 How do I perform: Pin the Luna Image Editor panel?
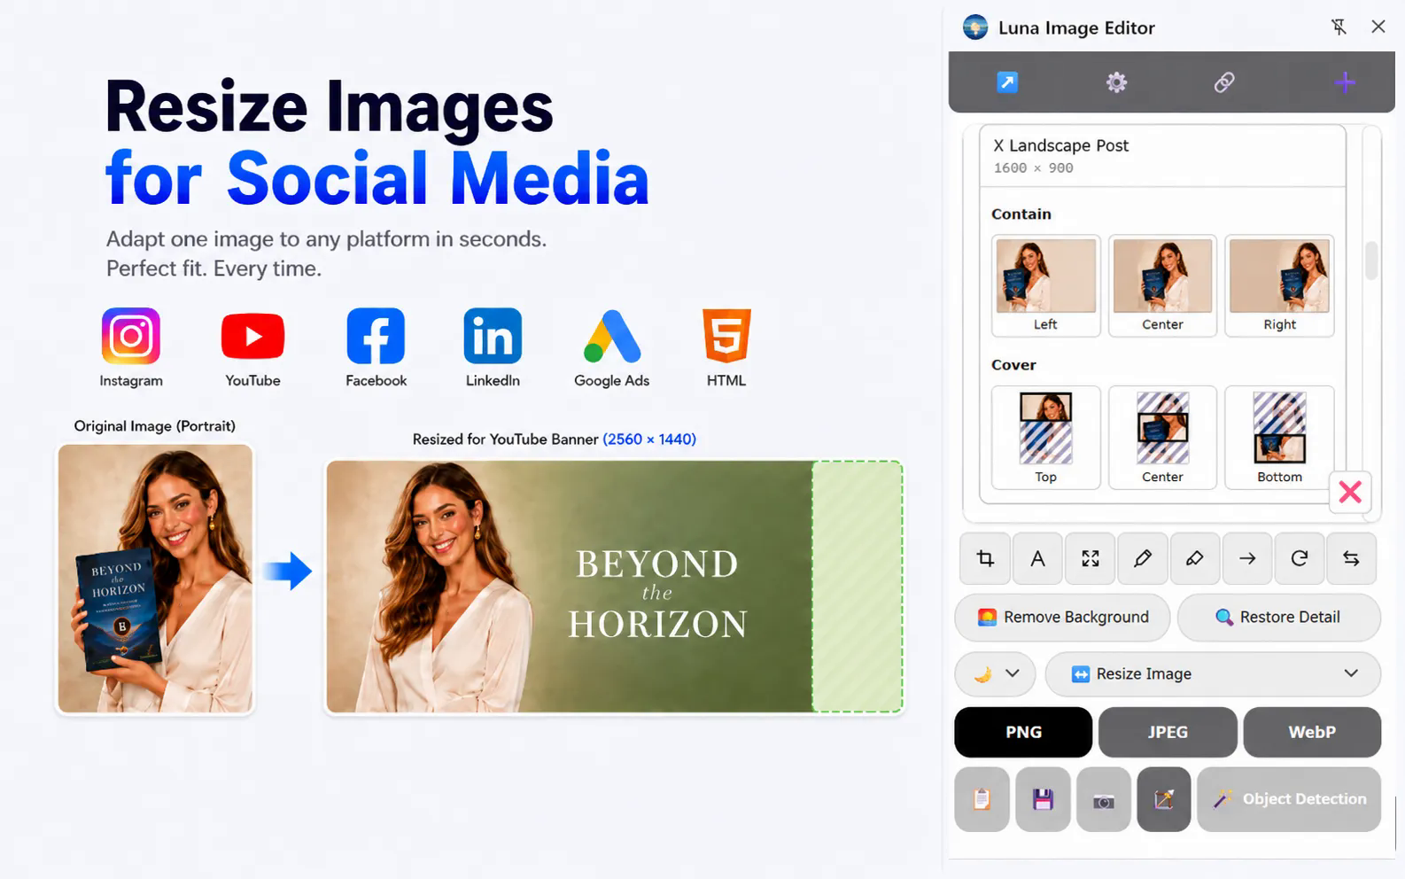[1339, 27]
